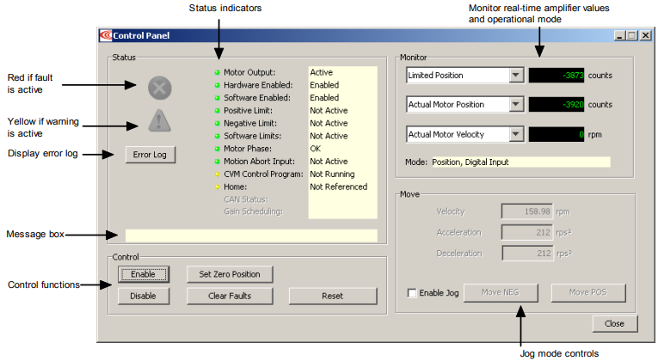This screenshot has width=658, height=361.
Task: Click the CVM Control Program yellow light
Action: pyautogui.click(x=218, y=174)
